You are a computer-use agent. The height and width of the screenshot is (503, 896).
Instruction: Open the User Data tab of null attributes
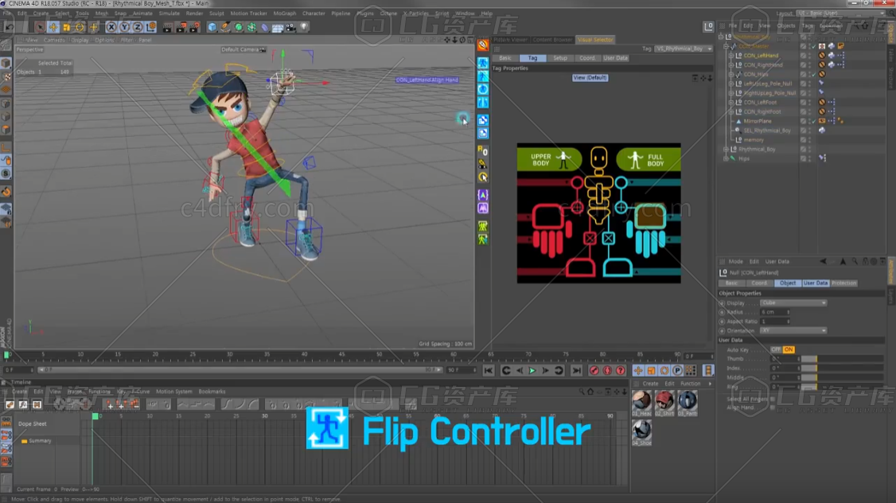click(x=816, y=283)
